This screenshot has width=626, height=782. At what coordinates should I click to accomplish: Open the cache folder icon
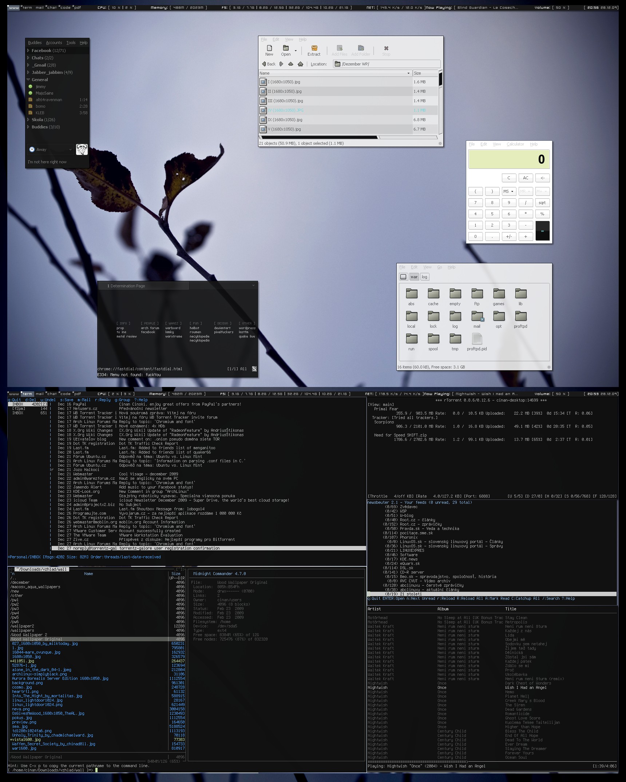(x=433, y=294)
